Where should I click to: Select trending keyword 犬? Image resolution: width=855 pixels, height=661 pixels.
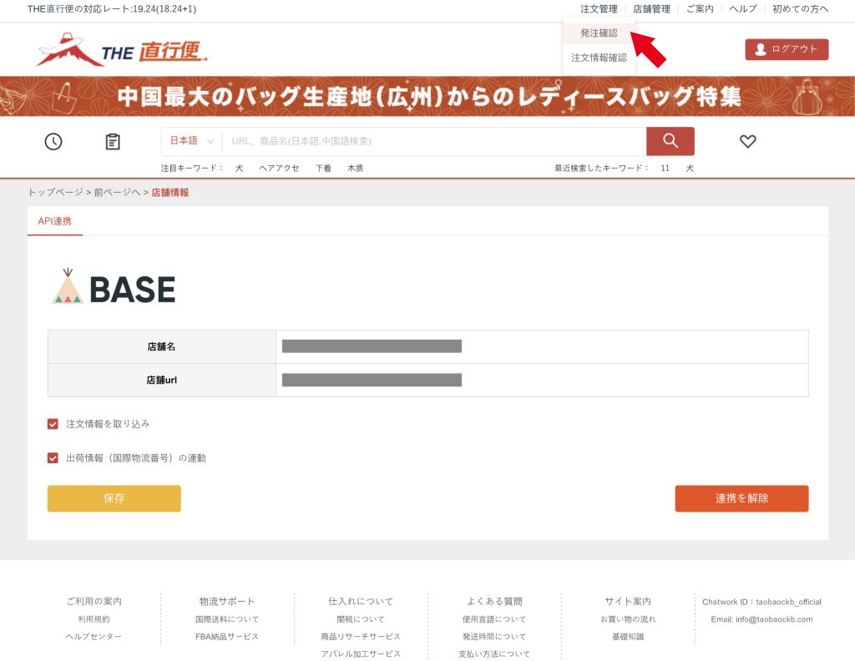pyautogui.click(x=239, y=168)
